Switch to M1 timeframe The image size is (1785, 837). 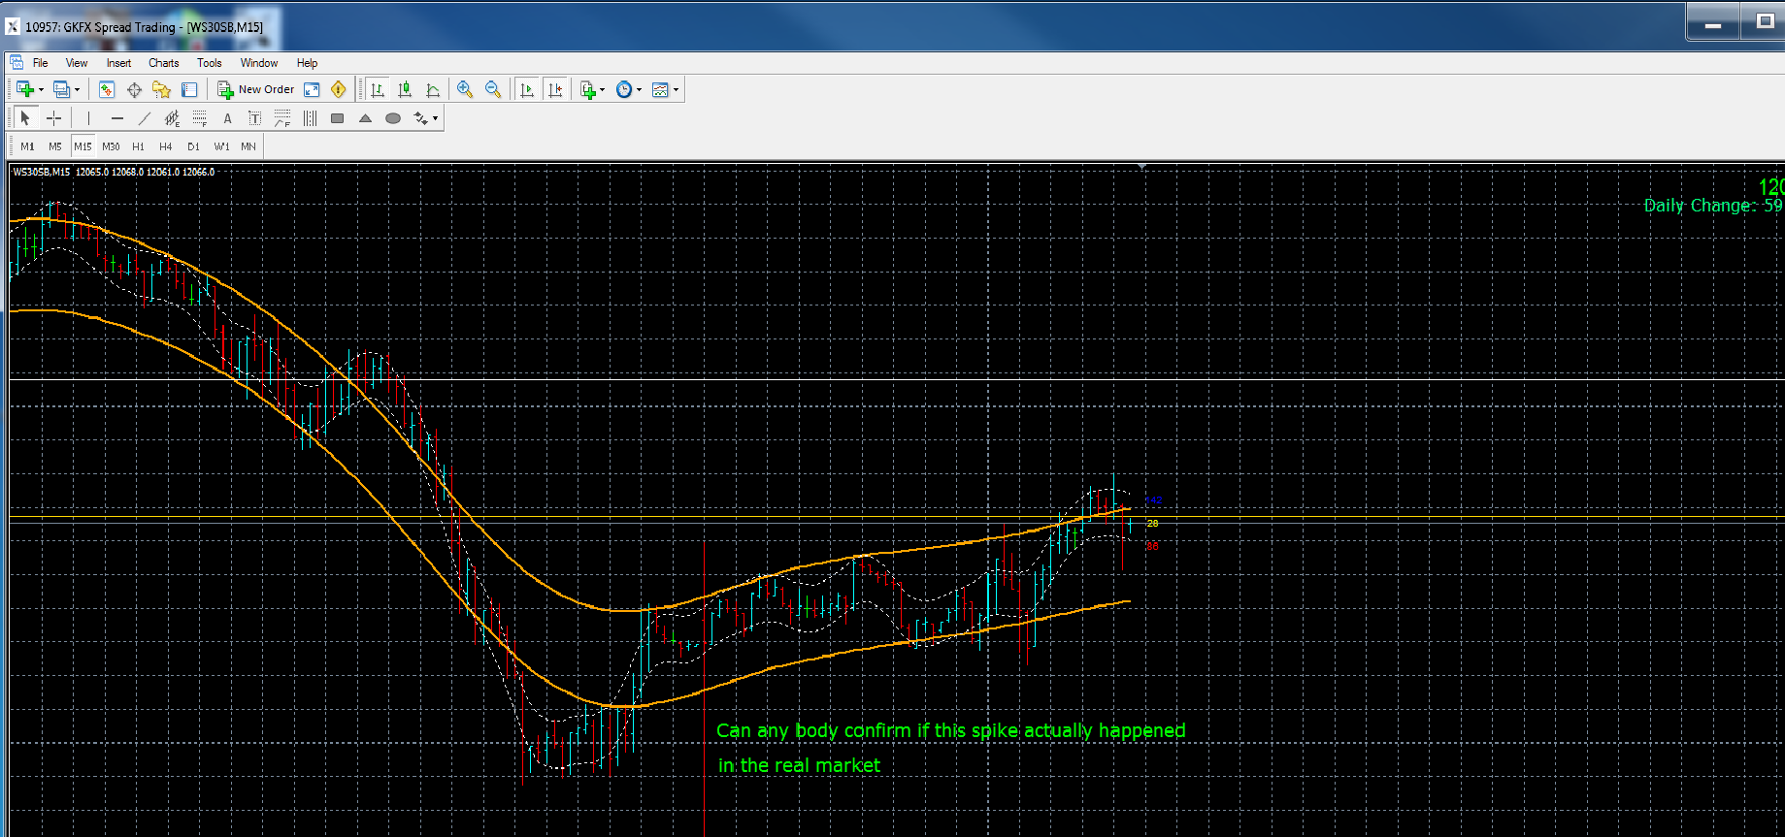[x=27, y=146]
